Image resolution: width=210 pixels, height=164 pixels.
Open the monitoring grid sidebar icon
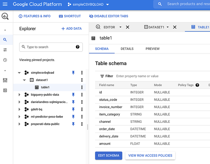5,80
